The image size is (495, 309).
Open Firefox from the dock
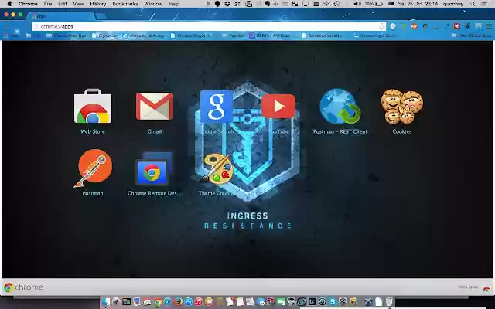coord(178,302)
